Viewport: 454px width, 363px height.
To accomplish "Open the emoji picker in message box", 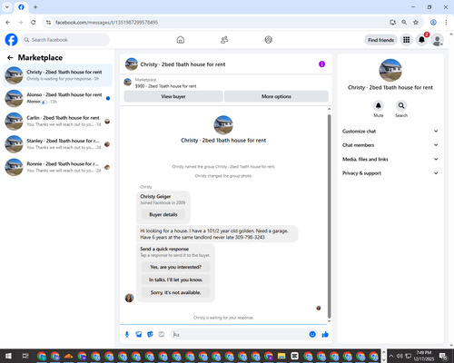I will (x=312, y=334).
